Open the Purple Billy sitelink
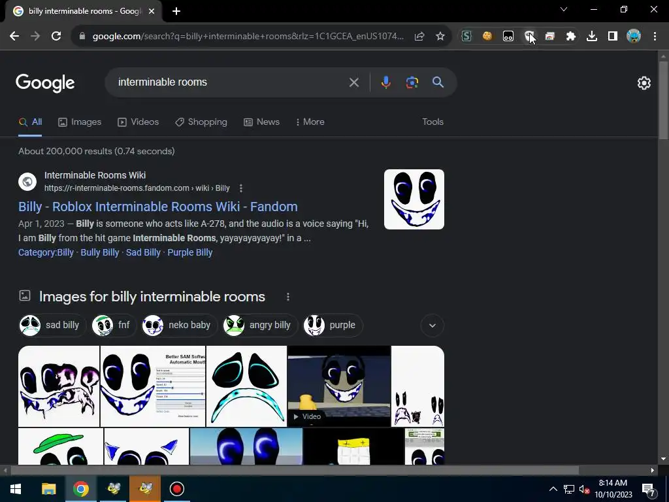 coord(190,253)
